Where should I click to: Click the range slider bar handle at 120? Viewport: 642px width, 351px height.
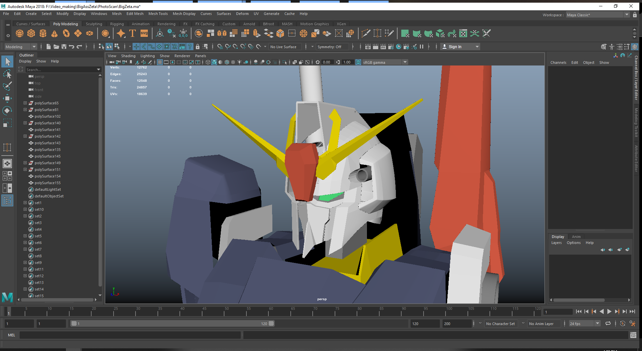(271, 323)
